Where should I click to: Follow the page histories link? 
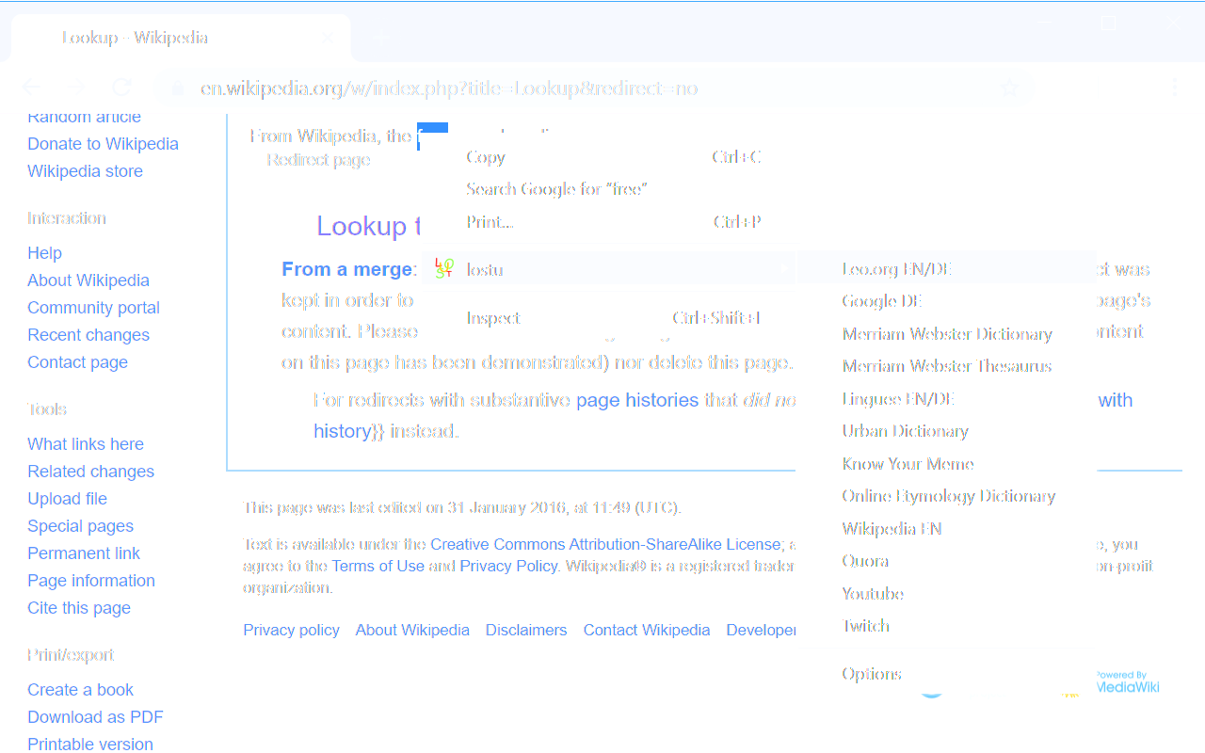[637, 400]
